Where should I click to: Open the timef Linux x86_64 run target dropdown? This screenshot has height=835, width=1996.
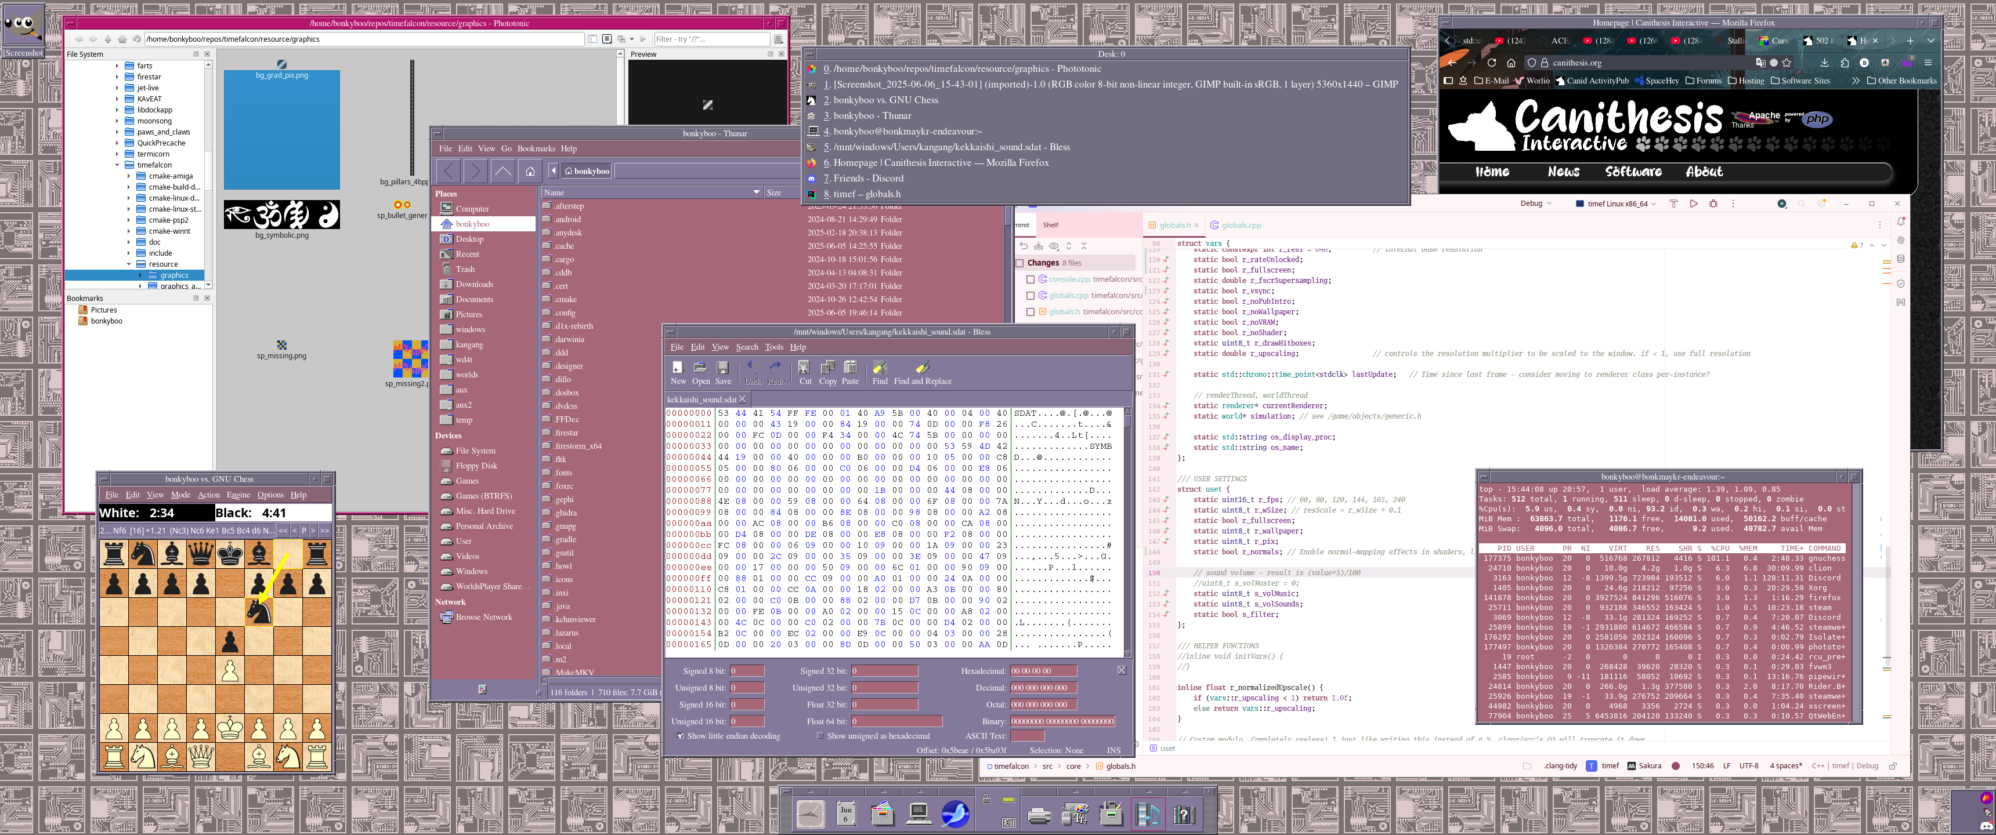1615,204
